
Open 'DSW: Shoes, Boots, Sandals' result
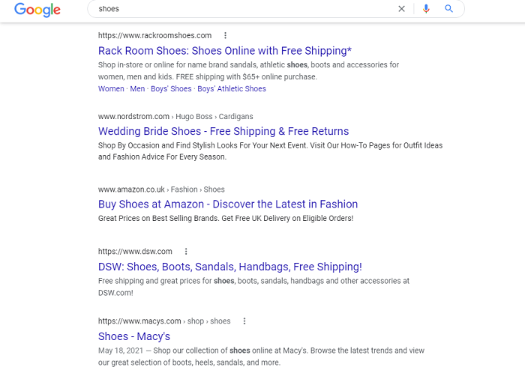click(x=230, y=267)
